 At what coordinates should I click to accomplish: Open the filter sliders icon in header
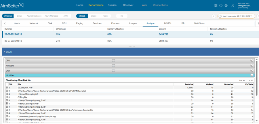[x=216, y=5]
